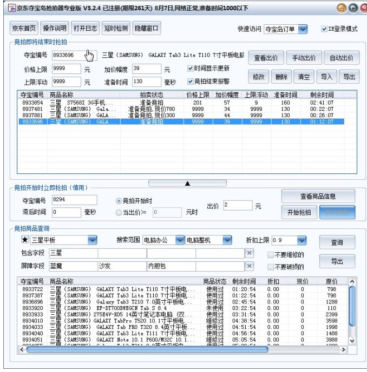Close the window with the red X button
Screen dimensions: 367x372
(x=363, y=8)
